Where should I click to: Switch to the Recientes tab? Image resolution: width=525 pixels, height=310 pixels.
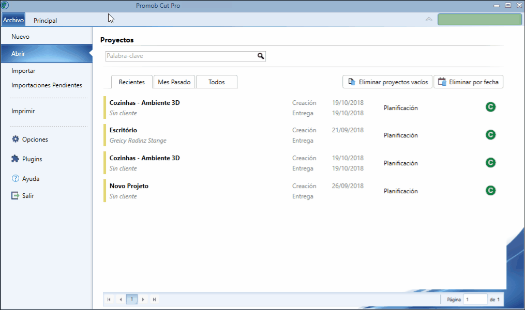click(x=132, y=82)
